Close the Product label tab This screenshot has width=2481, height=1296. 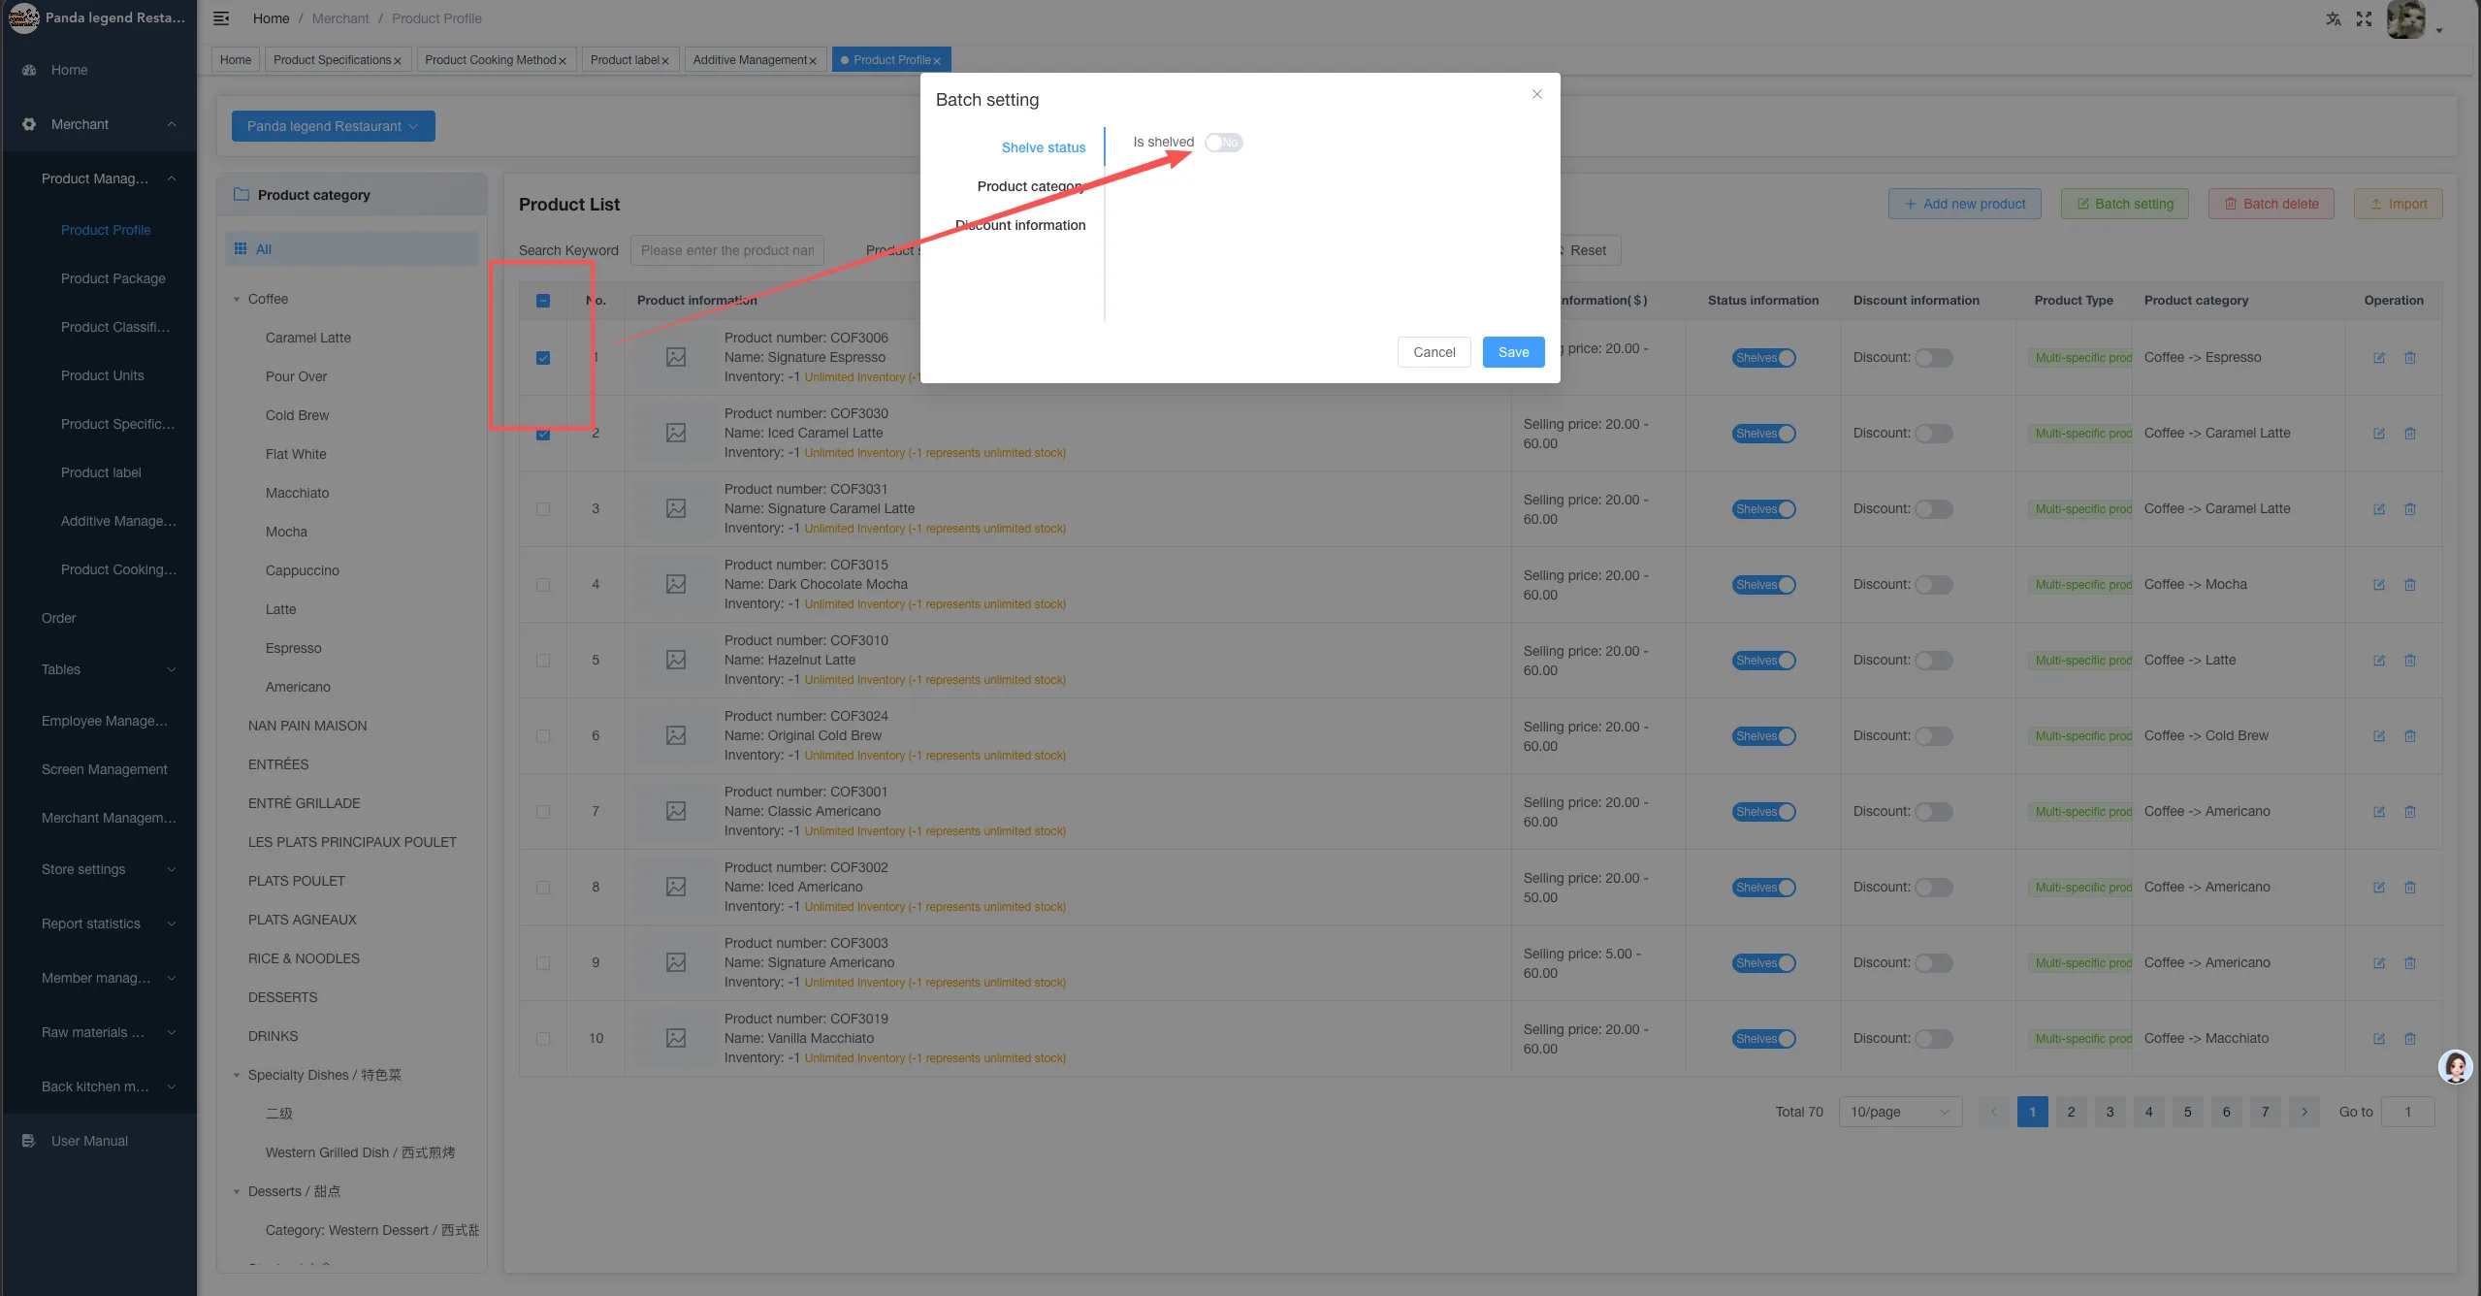coord(665,61)
